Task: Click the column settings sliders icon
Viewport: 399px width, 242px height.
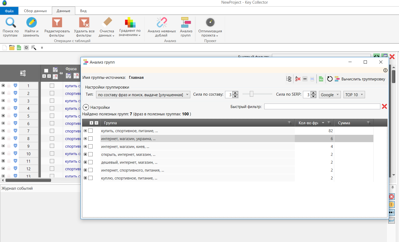Action: [23, 73]
